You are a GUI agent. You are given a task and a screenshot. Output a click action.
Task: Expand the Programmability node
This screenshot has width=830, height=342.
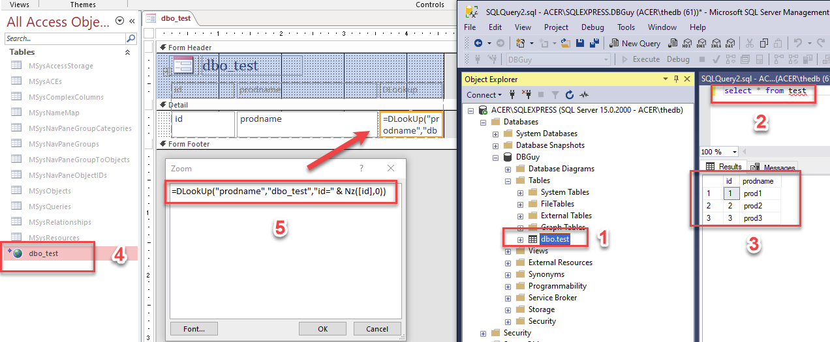pyautogui.click(x=507, y=286)
